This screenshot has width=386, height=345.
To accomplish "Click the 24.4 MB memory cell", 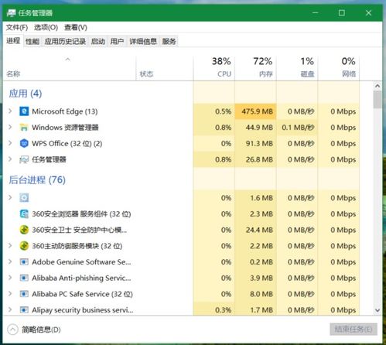I will tap(255, 230).
